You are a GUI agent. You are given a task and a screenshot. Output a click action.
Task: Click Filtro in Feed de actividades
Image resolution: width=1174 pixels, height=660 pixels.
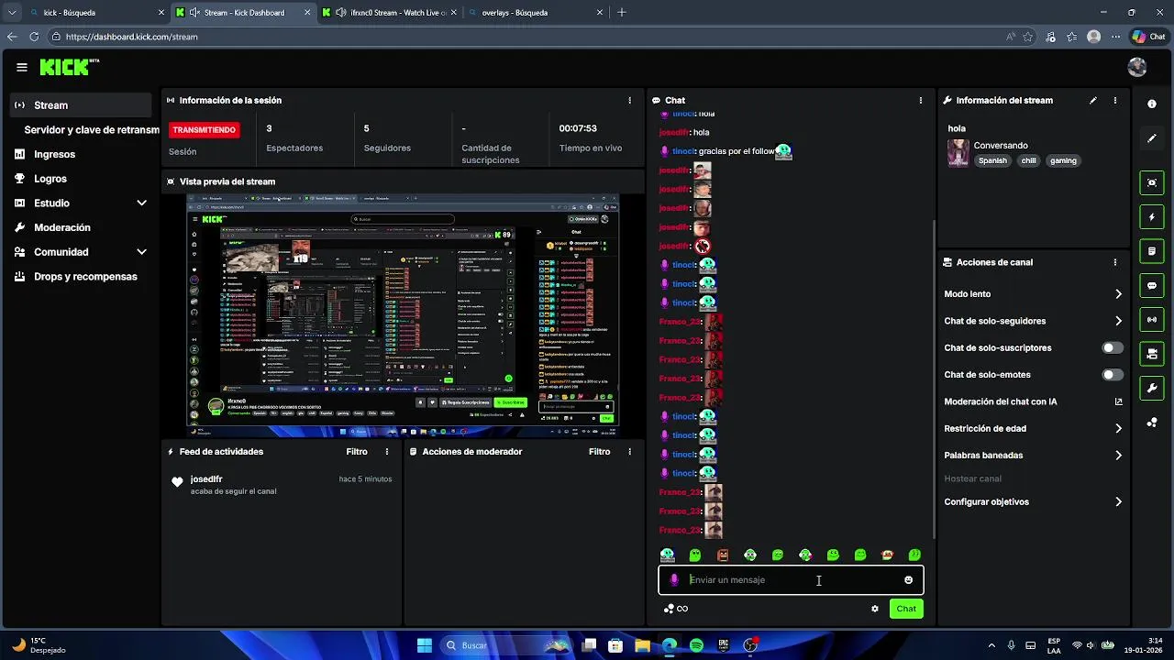[x=357, y=452]
